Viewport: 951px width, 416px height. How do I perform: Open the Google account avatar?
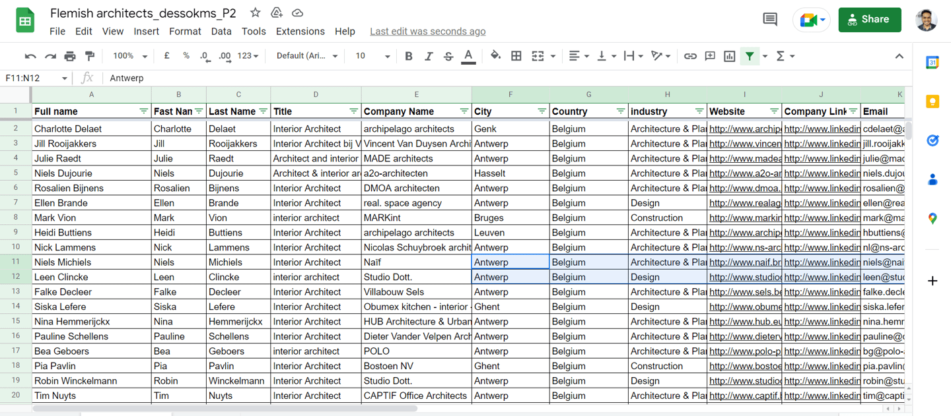pyautogui.click(x=927, y=20)
